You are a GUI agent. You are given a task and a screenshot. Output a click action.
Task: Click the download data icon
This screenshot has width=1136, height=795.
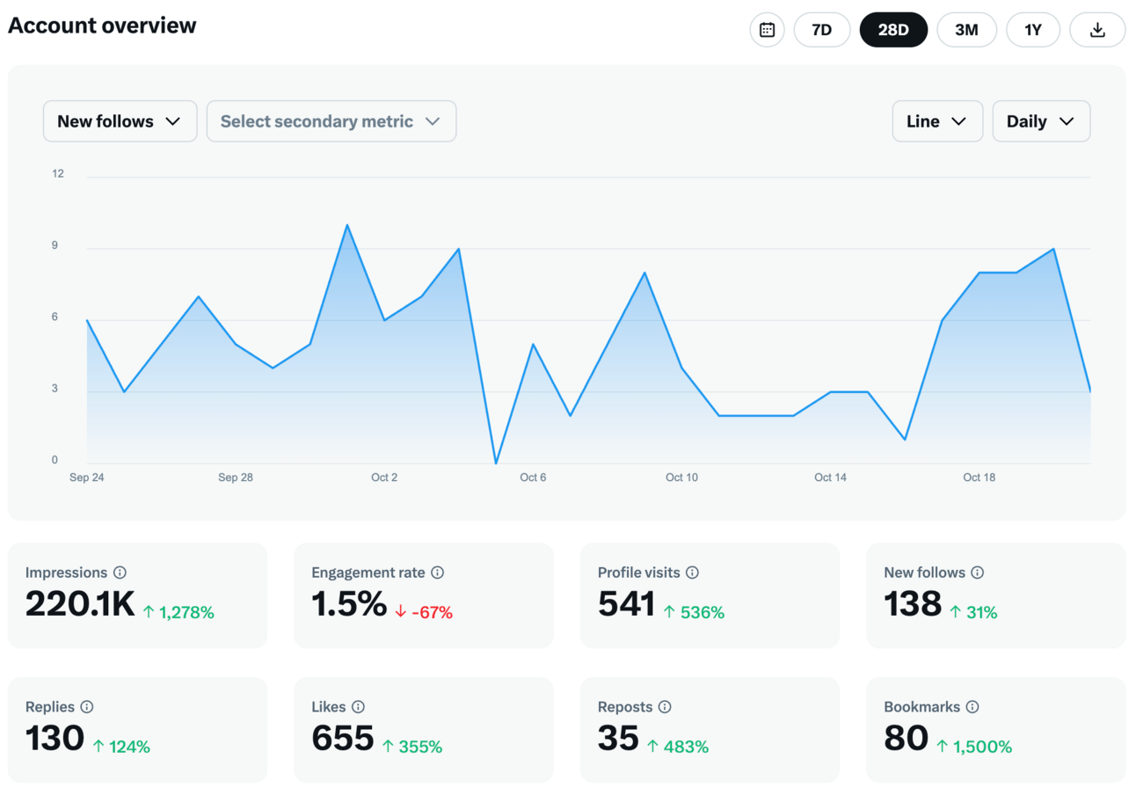coord(1097,30)
